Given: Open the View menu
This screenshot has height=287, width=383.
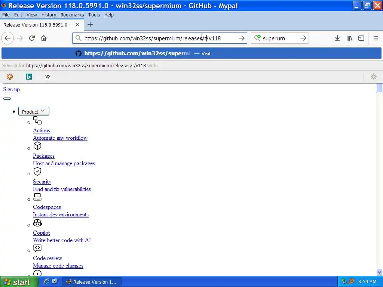Looking at the screenshot, I should click(32, 15).
